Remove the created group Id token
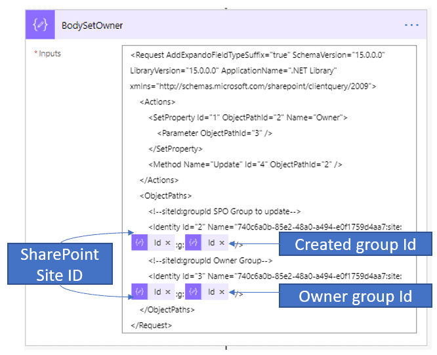Image resolution: width=437 pixels, height=355 pixels. [222, 243]
